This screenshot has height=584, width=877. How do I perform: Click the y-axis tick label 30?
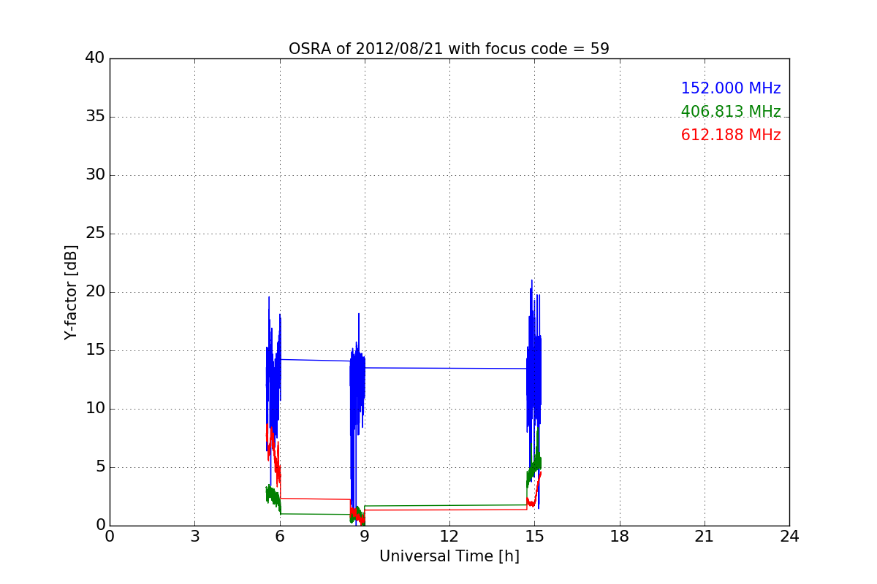coord(95,175)
